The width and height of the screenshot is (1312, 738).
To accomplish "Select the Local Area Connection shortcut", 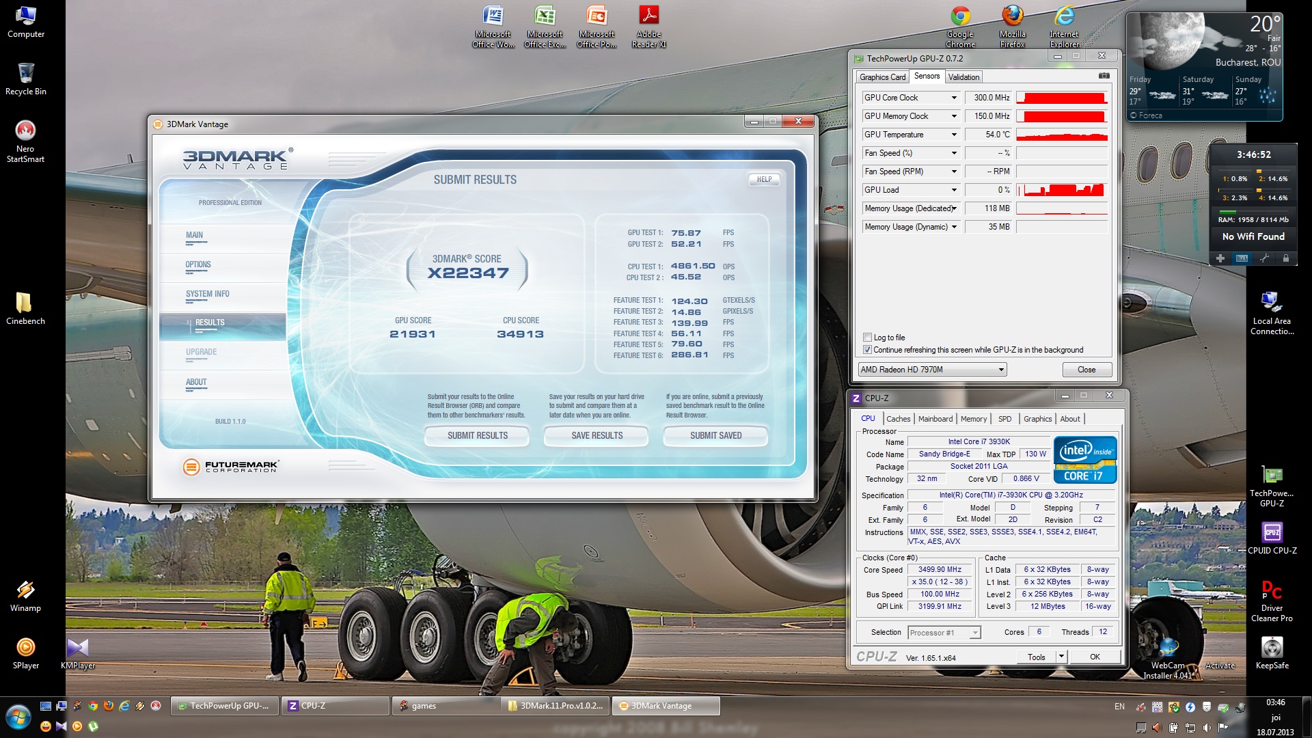I will point(1272,313).
